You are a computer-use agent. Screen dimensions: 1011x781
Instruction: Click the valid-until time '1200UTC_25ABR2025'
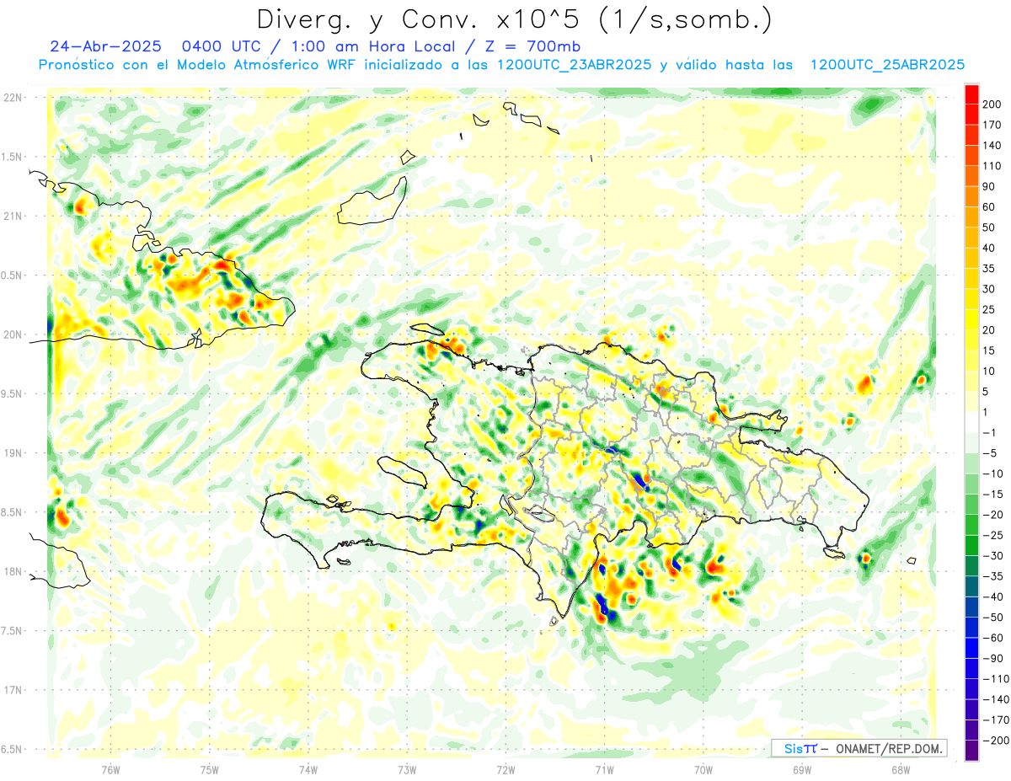click(887, 65)
